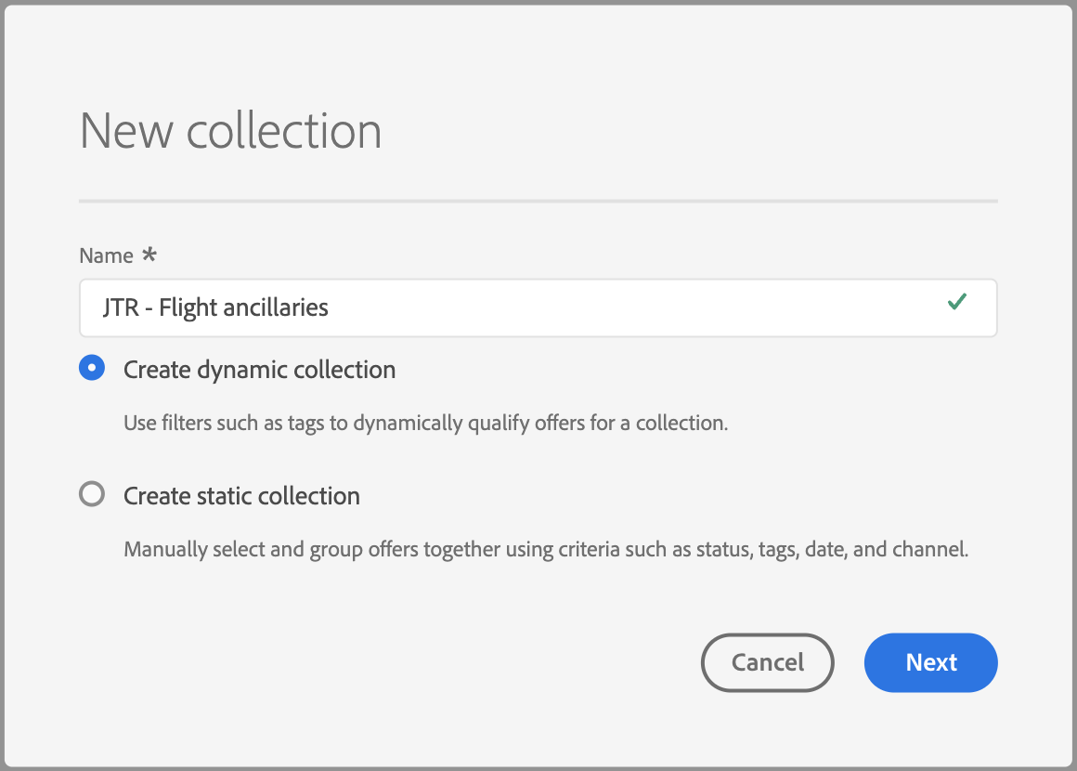The height and width of the screenshot is (771, 1077).
Task: Click the Name input field
Action: point(538,307)
